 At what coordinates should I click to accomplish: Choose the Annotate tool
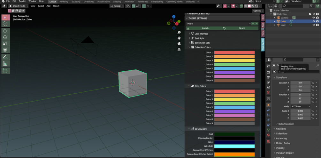(x=5, y=57)
